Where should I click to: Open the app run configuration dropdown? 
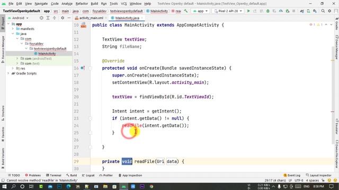pos(200,11)
